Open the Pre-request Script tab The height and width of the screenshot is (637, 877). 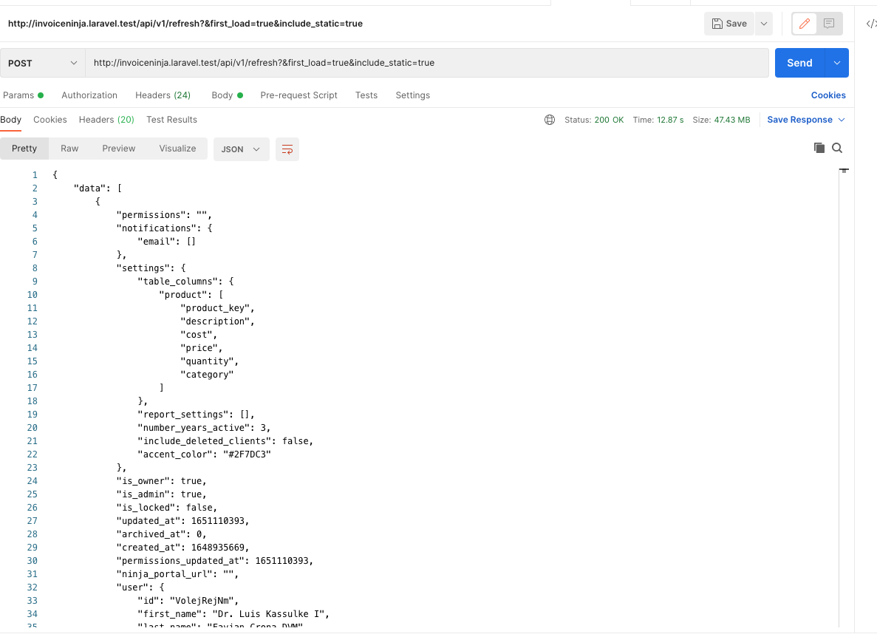298,95
